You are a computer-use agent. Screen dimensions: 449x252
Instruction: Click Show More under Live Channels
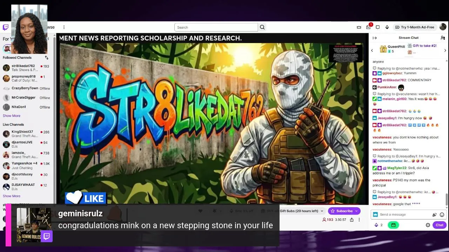[x=12, y=196]
